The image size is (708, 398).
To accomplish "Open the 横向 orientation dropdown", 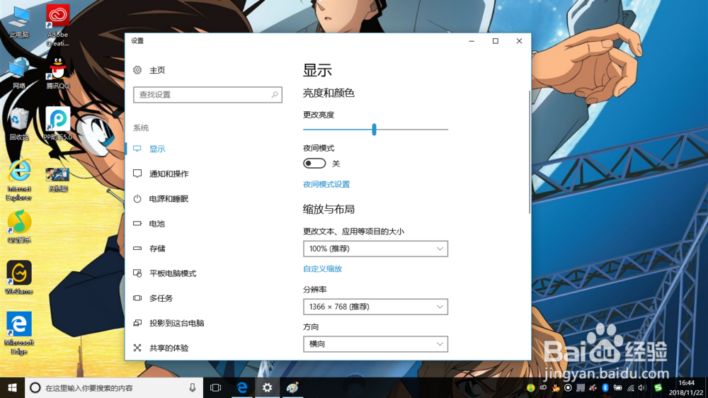I will tap(375, 343).
